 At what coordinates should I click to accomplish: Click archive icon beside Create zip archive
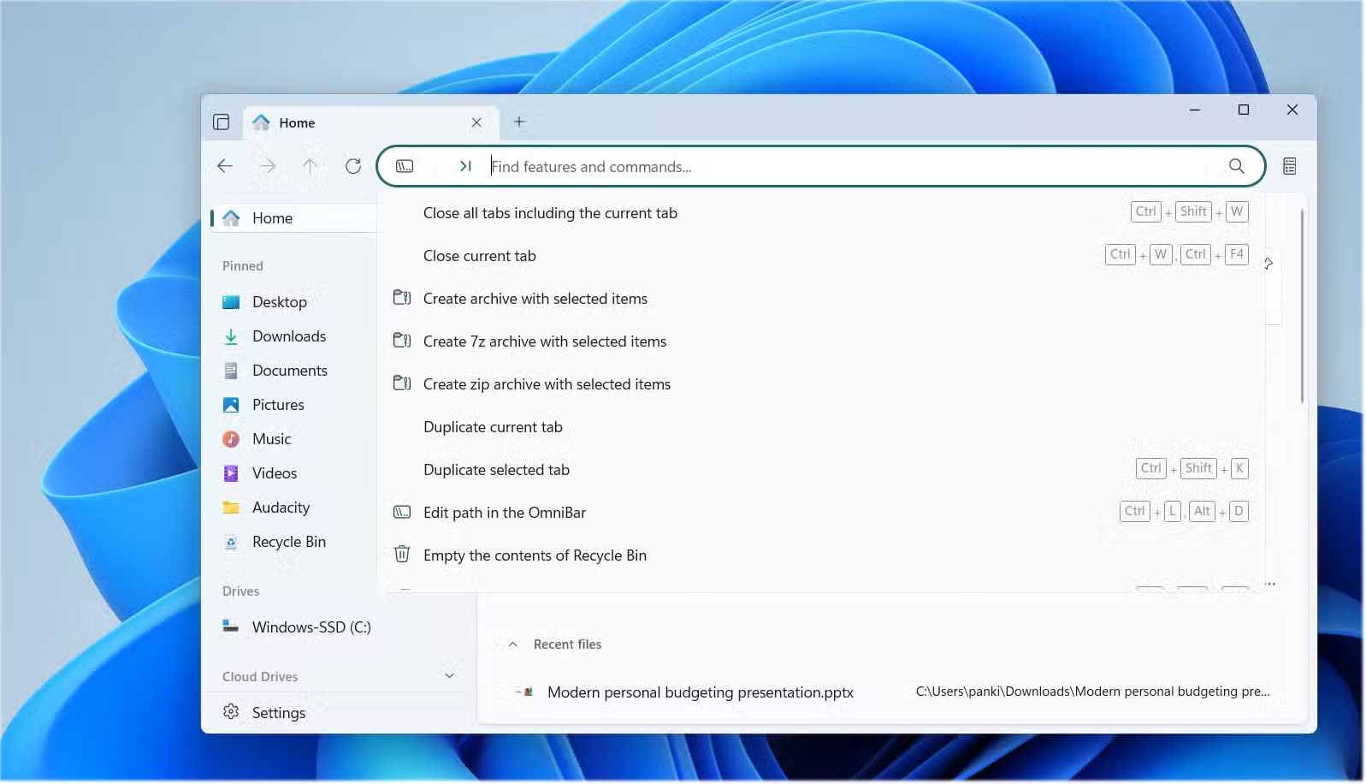402,383
